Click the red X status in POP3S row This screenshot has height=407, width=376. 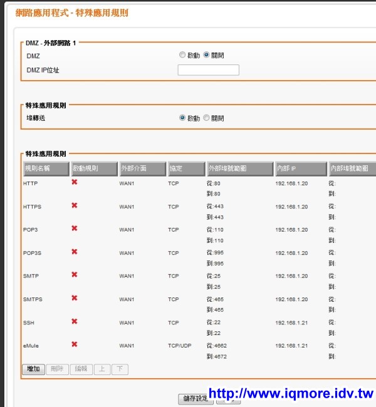pyautogui.click(x=75, y=252)
